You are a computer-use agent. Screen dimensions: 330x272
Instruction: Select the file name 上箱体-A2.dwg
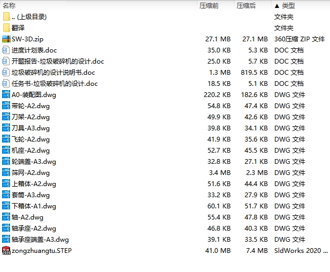tap(33, 184)
